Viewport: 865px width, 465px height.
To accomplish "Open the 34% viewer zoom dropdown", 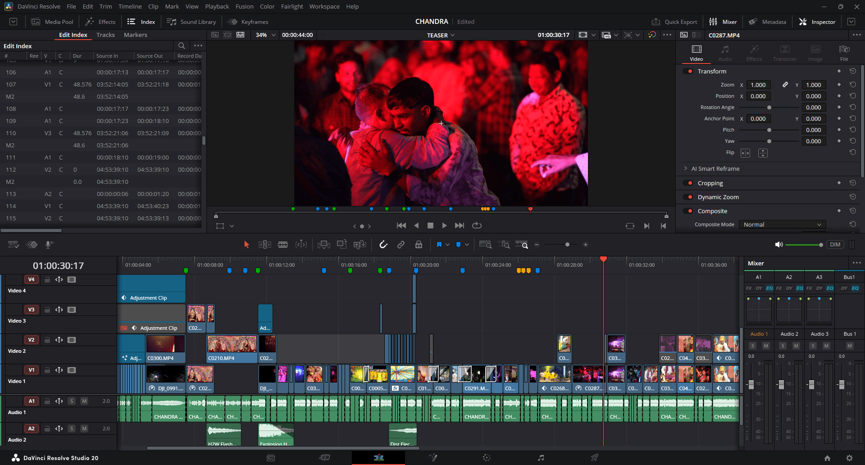I will [266, 35].
